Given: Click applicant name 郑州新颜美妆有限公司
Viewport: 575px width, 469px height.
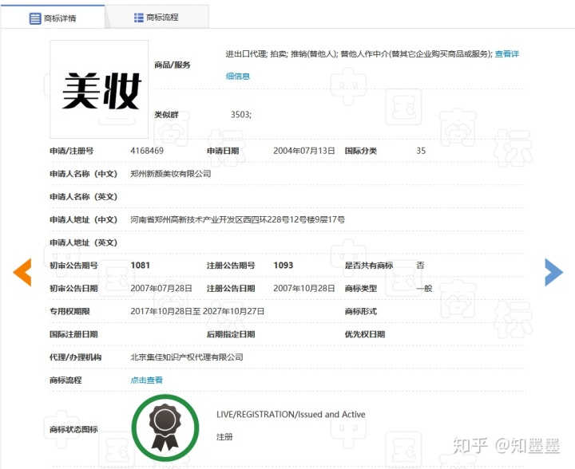Looking at the screenshot, I should pos(171,174).
